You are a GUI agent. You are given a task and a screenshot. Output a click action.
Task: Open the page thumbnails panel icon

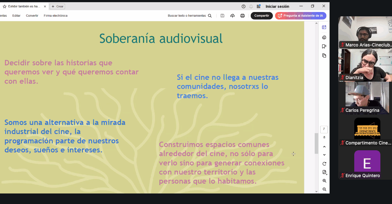(x=324, y=56)
